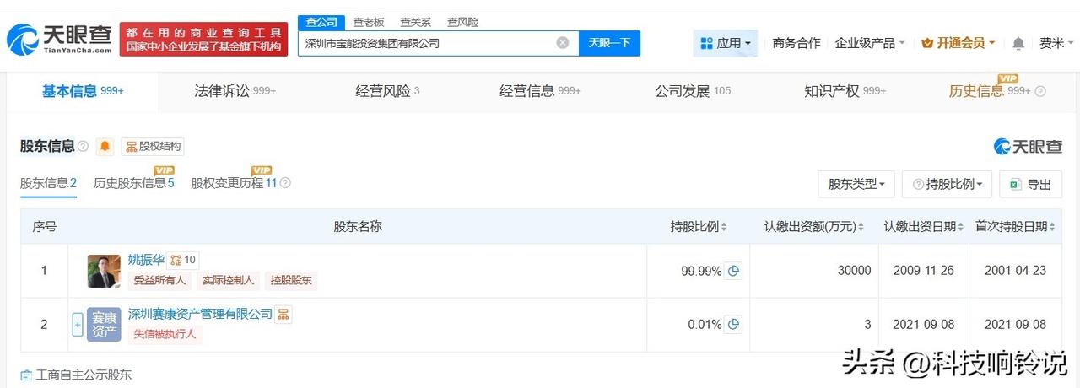Switch to the 经营风险 tab
Image resolution: width=1080 pixels, height=388 pixels.
387,91
